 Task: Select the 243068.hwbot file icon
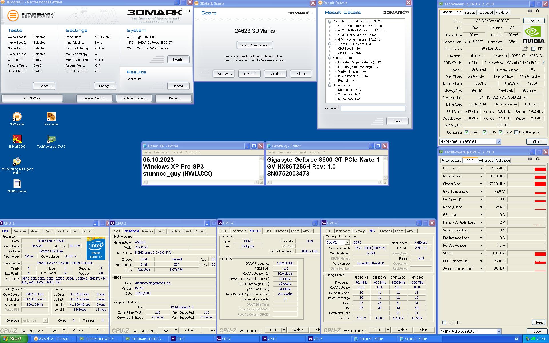tap(17, 186)
